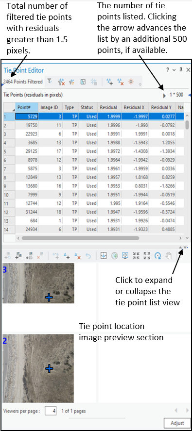Click the rotate/refresh circular arrow icon
The width and height of the screenshot is (192, 431).
(x=157, y=256)
